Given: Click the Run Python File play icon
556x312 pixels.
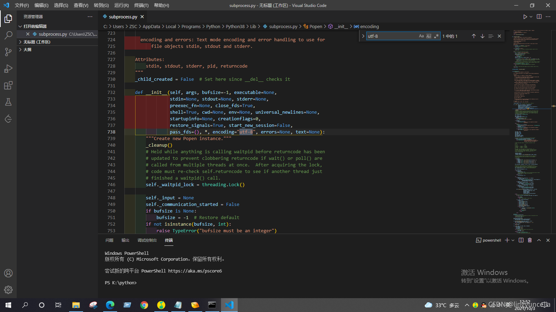Looking at the screenshot, I should pos(525,17).
